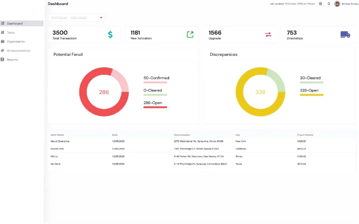359x224 pixels.
Task: Select Dashboard in the sidebar menu
Action: point(14,24)
